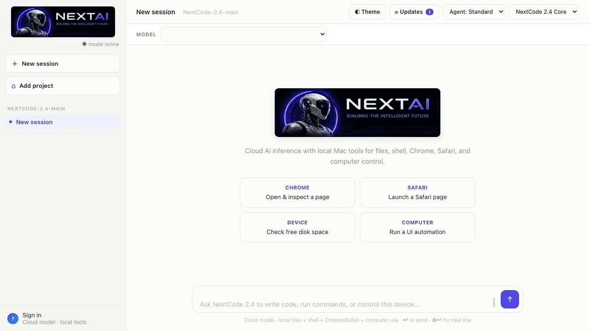Click the central NextAI banner image
This screenshot has width=589, height=331.
pos(358,113)
